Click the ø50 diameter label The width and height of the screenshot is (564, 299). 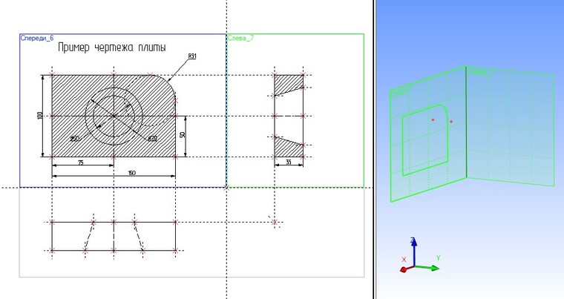pos(75,139)
